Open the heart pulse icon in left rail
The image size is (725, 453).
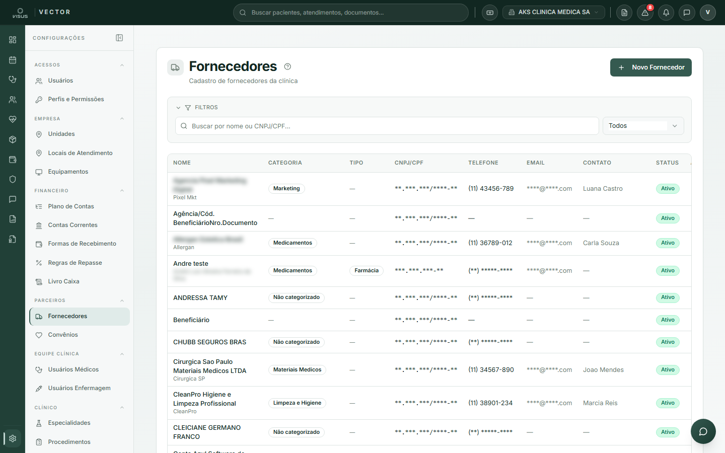13,119
